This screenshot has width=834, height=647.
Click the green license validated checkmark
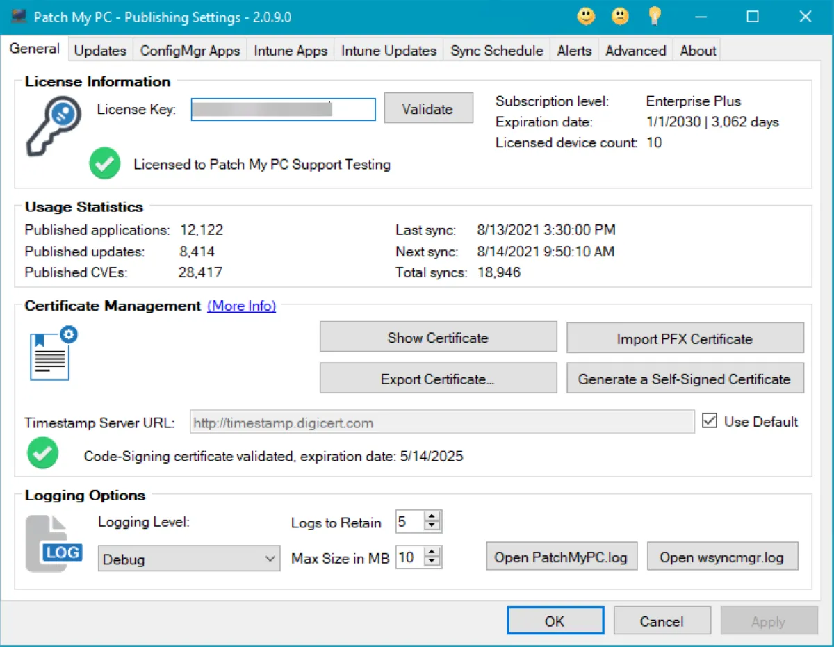(105, 165)
